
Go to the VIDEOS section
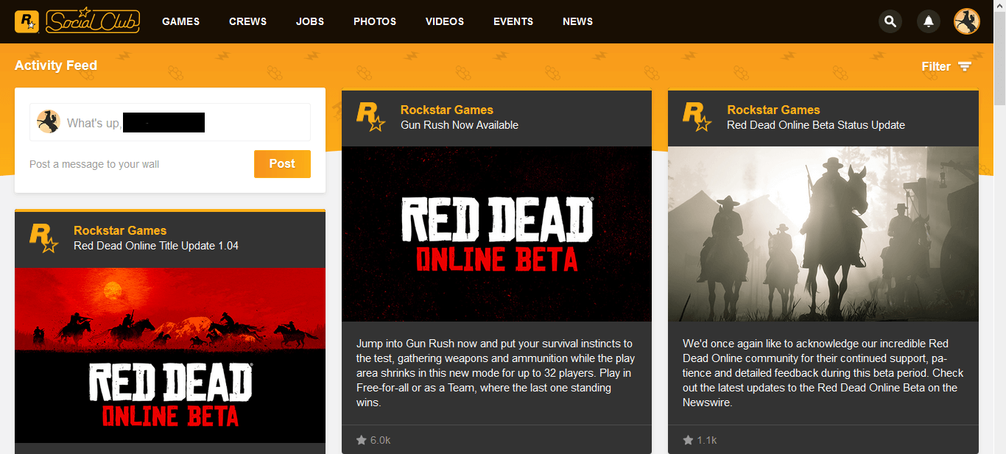pyautogui.click(x=445, y=21)
